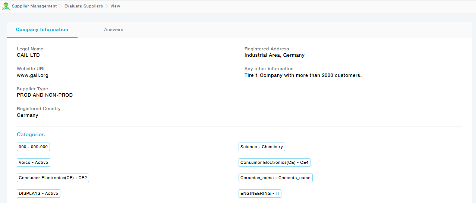Click the Supplier Management globe icon
The height and width of the screenshot is (203, 476).
[6, 6]
